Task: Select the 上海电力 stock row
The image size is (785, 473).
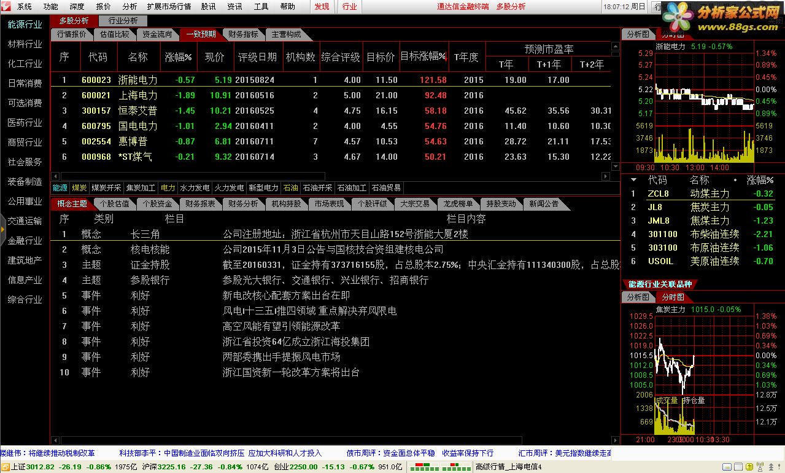Action: pos(331,95)
